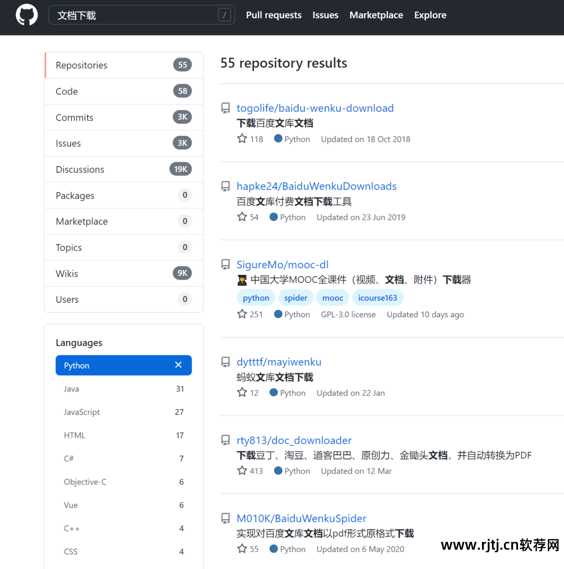
Task: Remove the Python language filter with X
Action: (178, 365)
